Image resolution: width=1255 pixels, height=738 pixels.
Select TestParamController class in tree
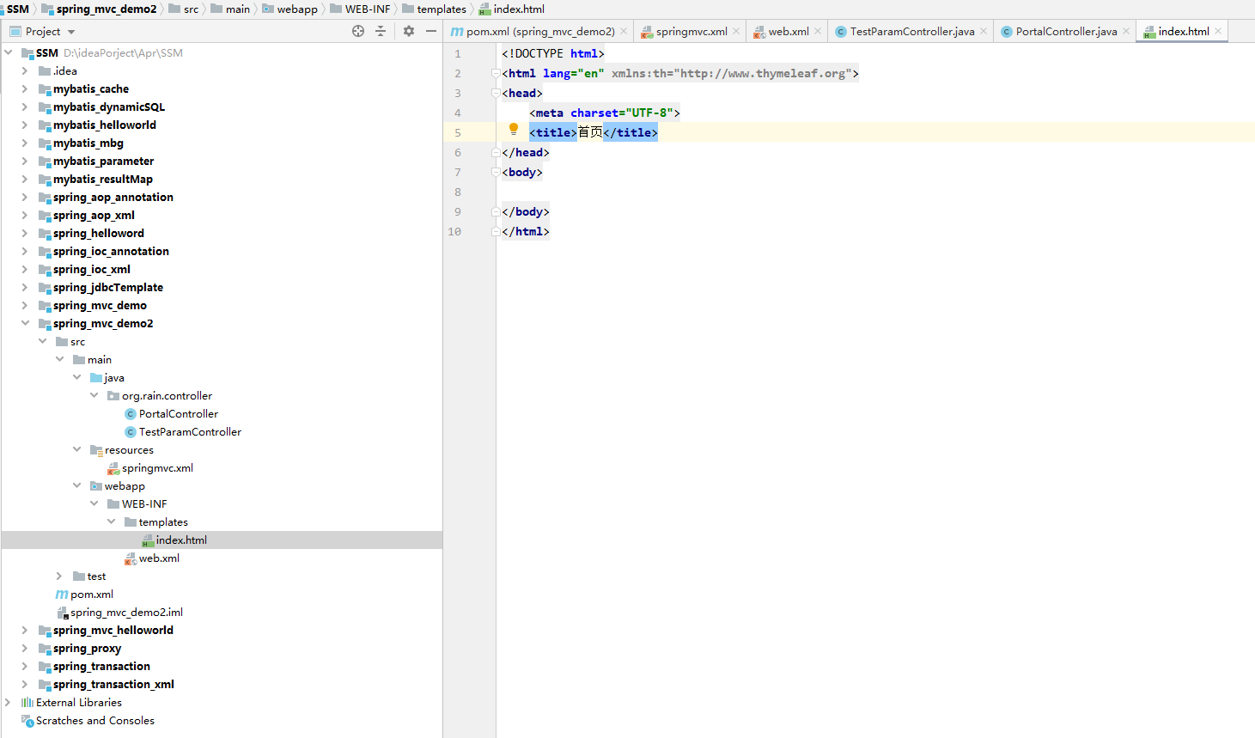190,431
